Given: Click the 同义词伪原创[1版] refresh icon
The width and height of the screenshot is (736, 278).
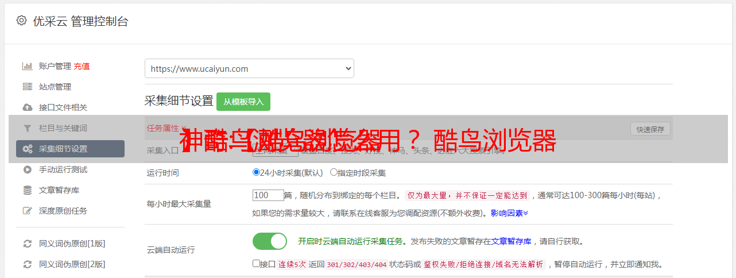Looking at the screenshot, I should pyautogui.click(x=27, y=244).
